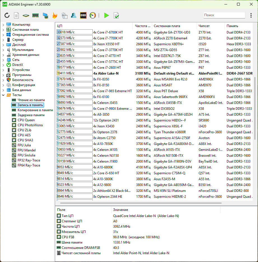The image size is (258, 262).
Task: Open the results icon with green checkmark
Action: (116, 15)
